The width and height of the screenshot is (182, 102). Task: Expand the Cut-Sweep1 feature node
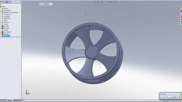(x=1, y=32)
